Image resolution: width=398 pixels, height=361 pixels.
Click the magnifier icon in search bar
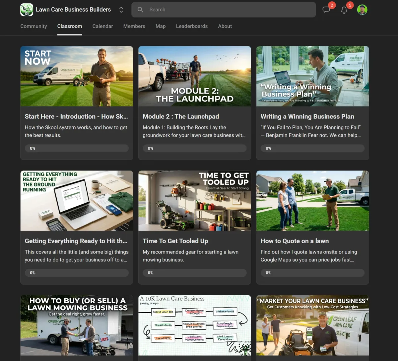tap(141, 10)
